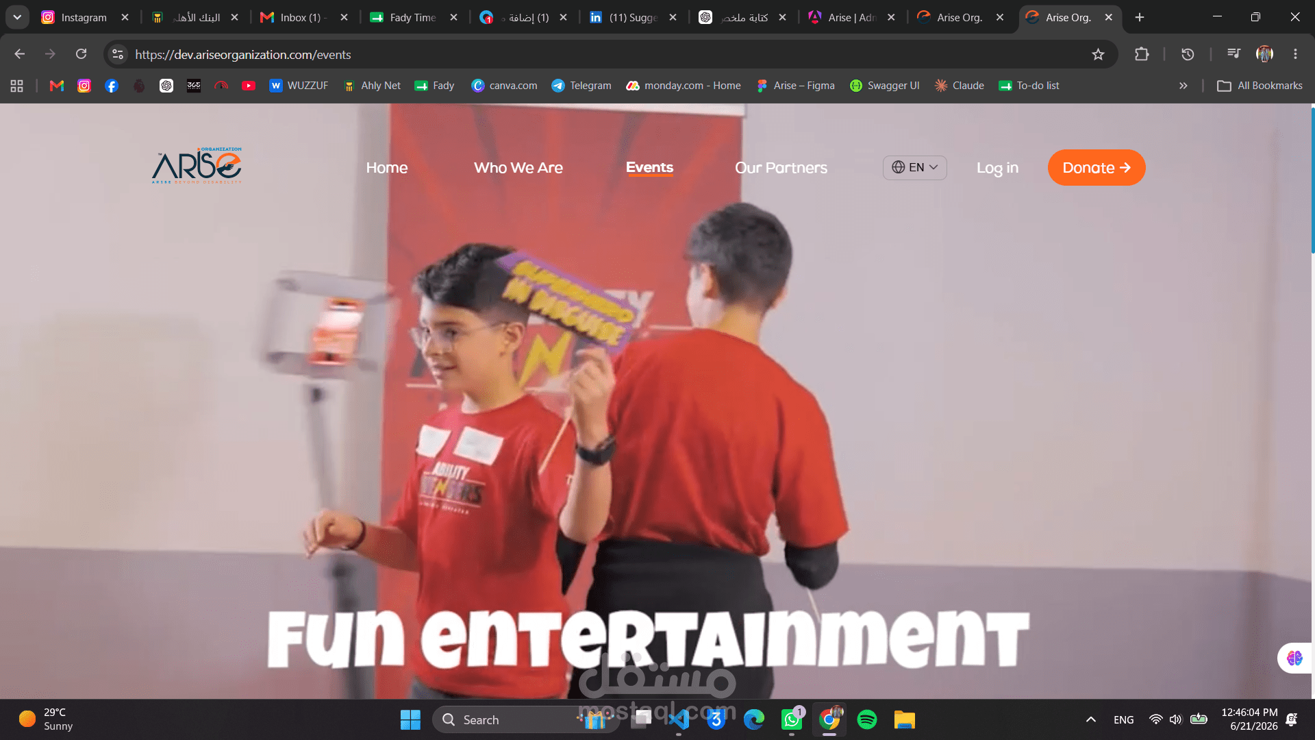
Task: Show more bookmarks with the double chevron
Action: [x=1183, y=86]
